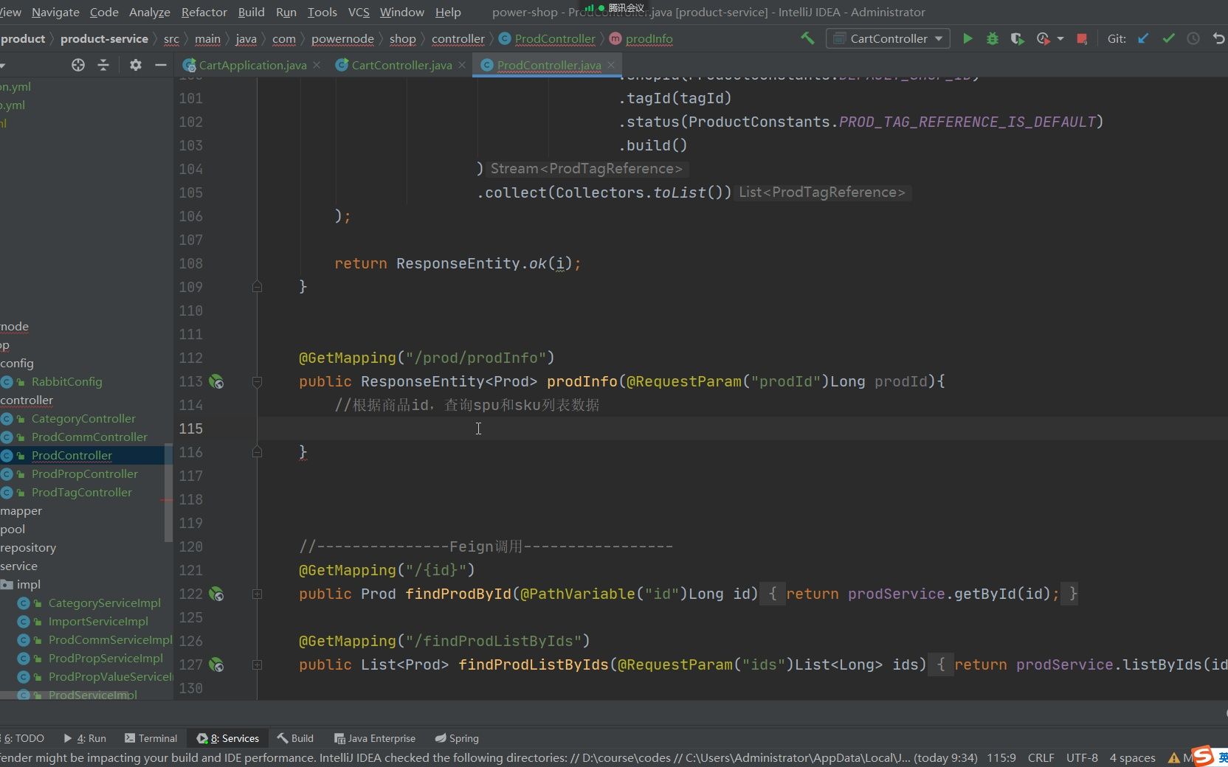Open the Code menu
Screen dimensions: 1228x767
(104, 12)
